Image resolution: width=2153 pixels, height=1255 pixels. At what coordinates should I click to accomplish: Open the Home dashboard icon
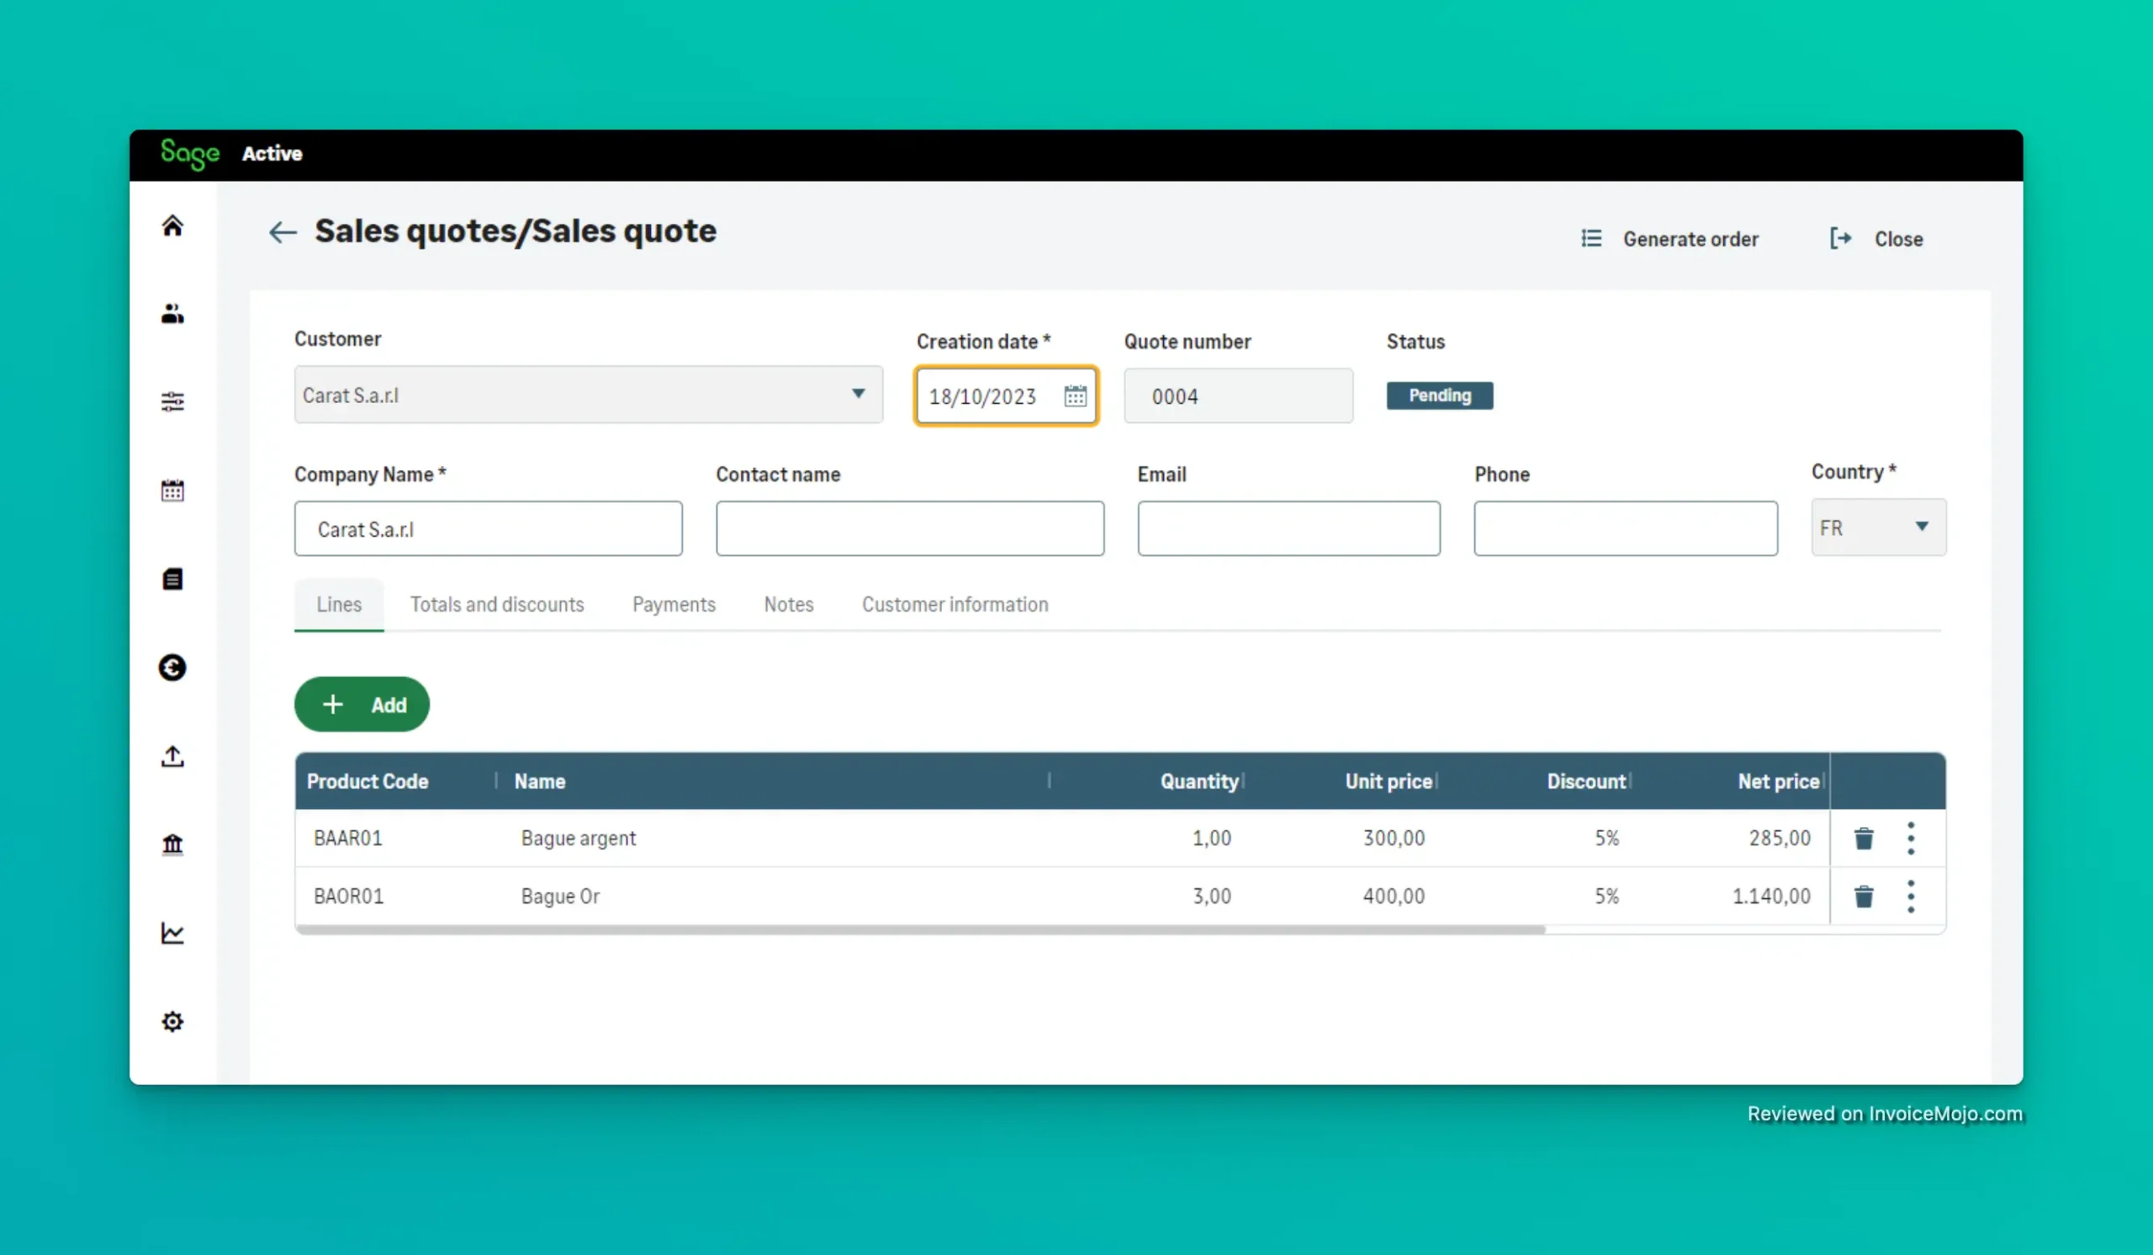click(172, 225)
